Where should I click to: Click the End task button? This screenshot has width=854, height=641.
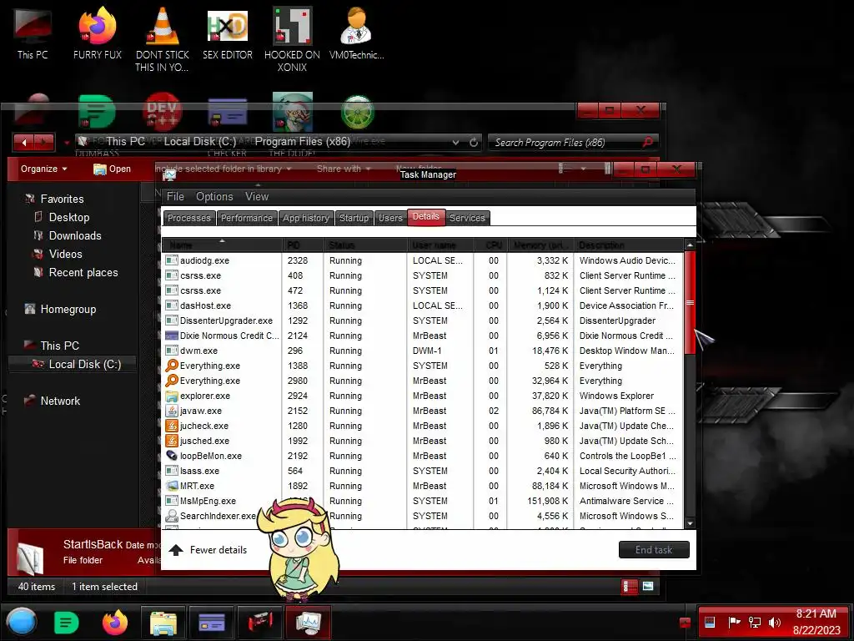(x=654, y=550)
